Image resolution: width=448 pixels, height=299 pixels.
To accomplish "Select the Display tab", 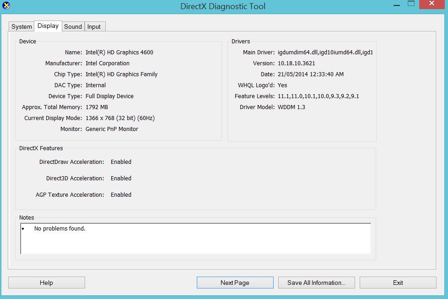I will click(x=48, y=26).
